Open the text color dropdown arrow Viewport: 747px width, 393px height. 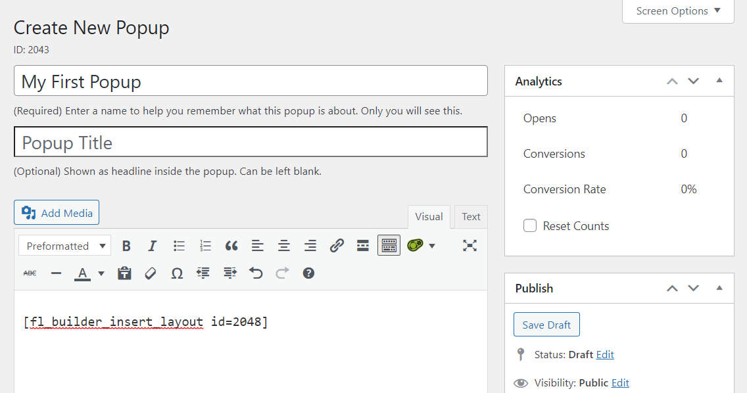pyautogui.click(x=101, y=273)
